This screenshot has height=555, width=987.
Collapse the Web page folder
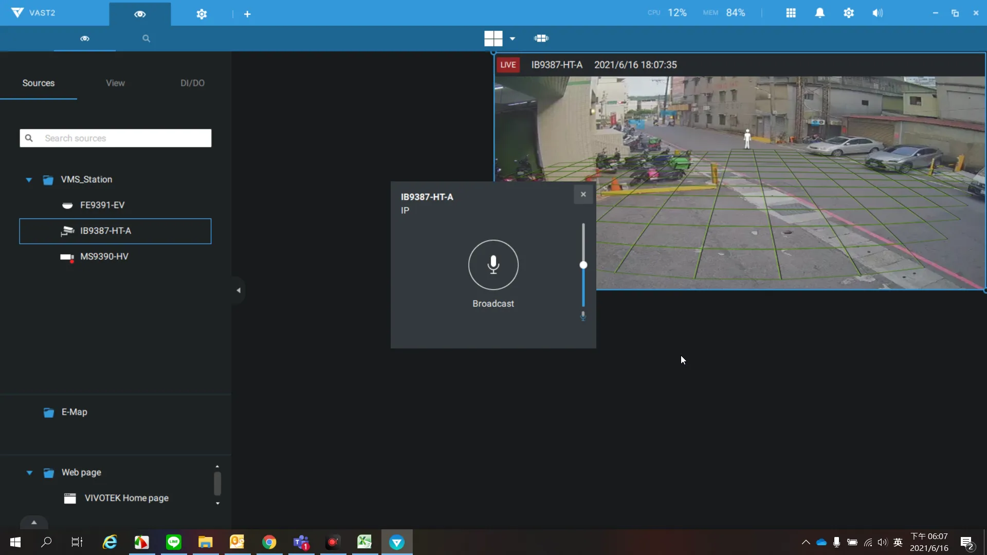tap(29, 473)
